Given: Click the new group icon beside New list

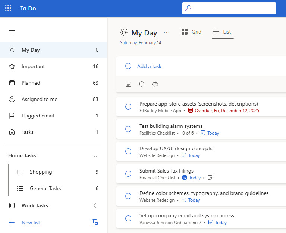Looking at the screenshot, I should click(95, 223).
